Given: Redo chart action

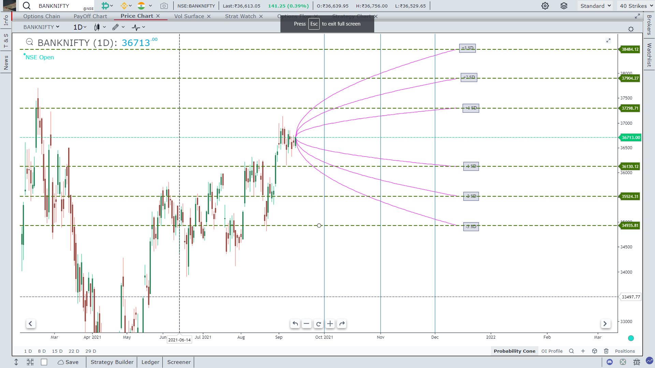Looking at the screenshot, I should (342, 324).
